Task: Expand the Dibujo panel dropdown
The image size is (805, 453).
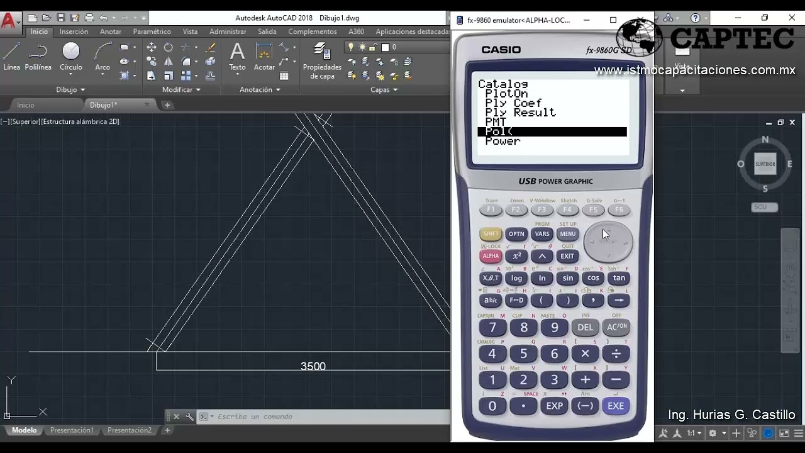Action: pos(70,90)
